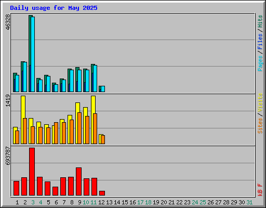Click green day 17 on the axis

140,202
